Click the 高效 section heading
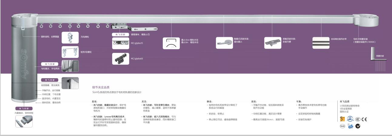Viewport: 392px width, 136px height. (254, 102)
